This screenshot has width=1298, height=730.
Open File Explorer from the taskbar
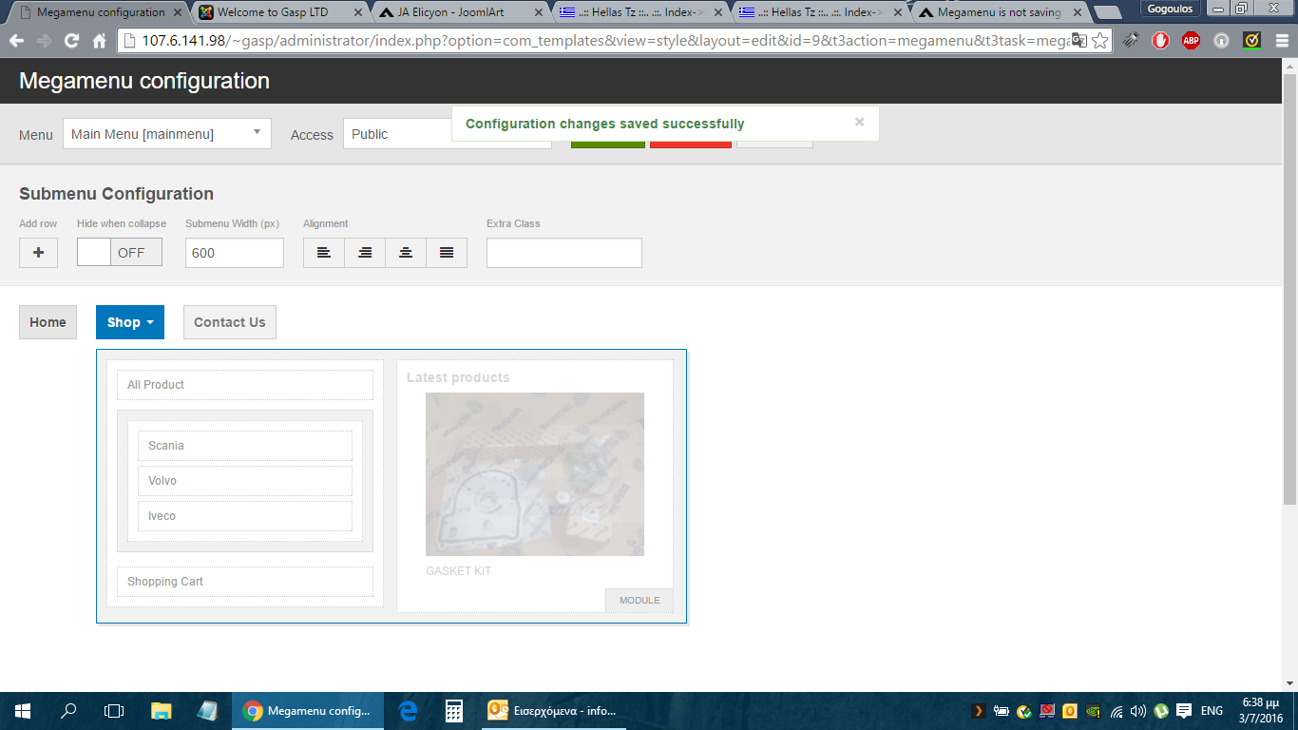pos(161,711)
